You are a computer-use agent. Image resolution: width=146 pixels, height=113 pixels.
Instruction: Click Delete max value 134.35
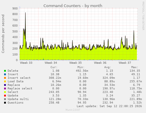pyautogui.click(x=135, y=71)
